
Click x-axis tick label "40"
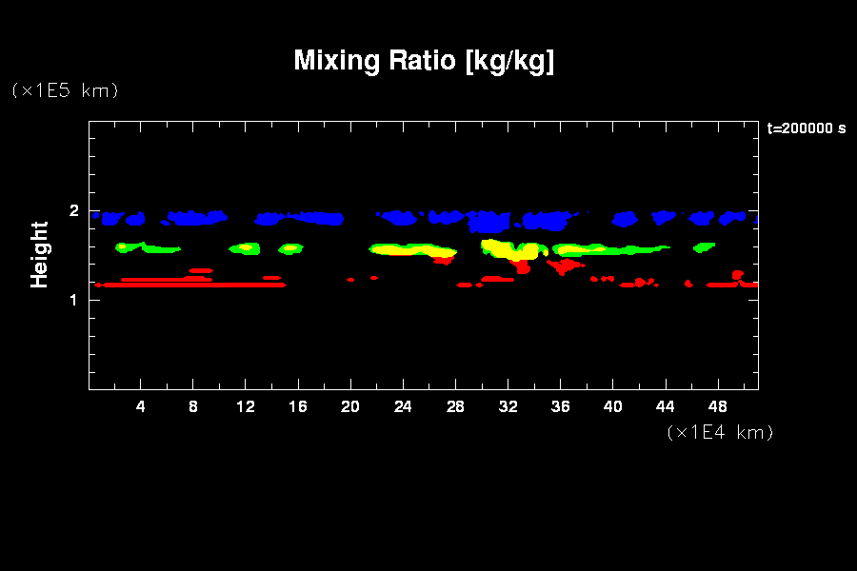click(x=613, y=406)
